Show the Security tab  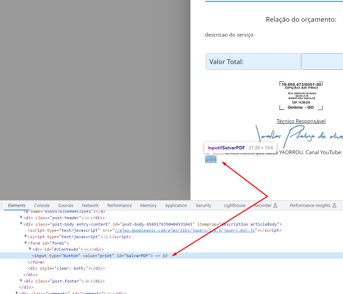tap(203, 206)
